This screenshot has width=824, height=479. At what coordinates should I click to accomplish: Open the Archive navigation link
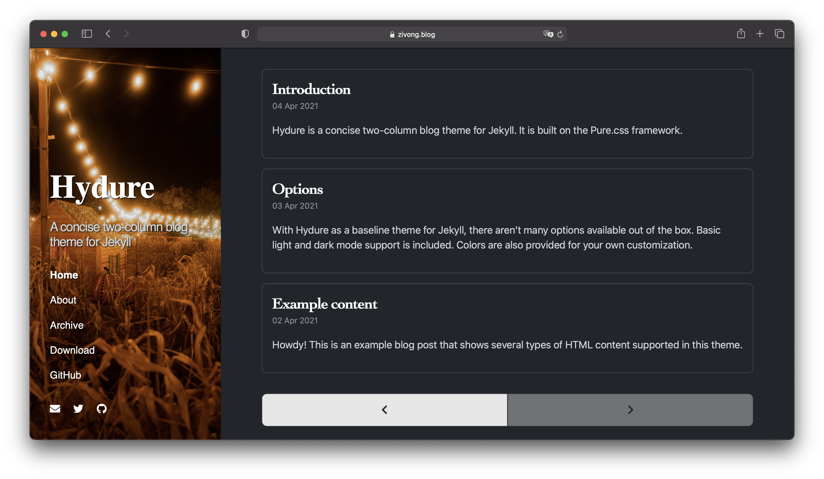pyautogui.click(x=67, y=325)
